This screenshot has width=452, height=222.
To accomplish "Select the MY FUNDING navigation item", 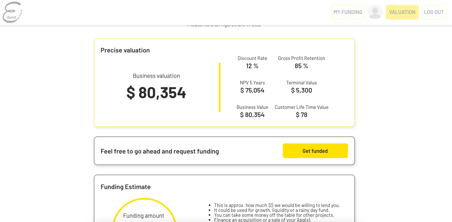I will tap(348, 12).
